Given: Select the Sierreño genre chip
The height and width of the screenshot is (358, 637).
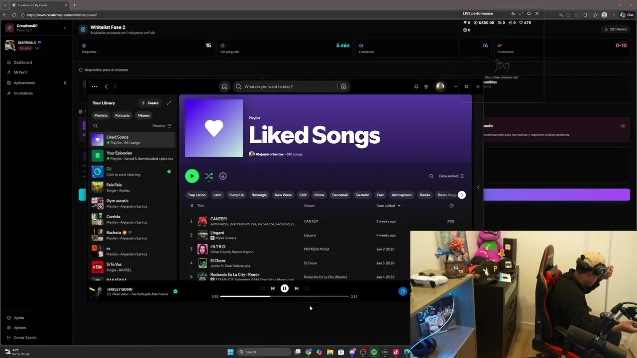Looking at the screenshot, I should tap(362, 195).
